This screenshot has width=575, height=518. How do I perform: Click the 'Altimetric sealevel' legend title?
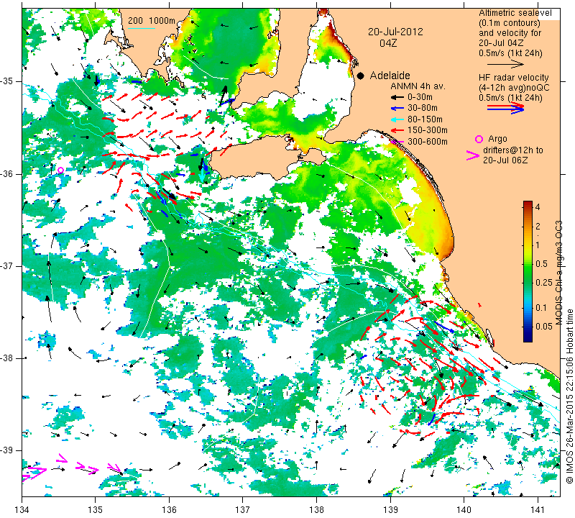click(x=515, y=13)
